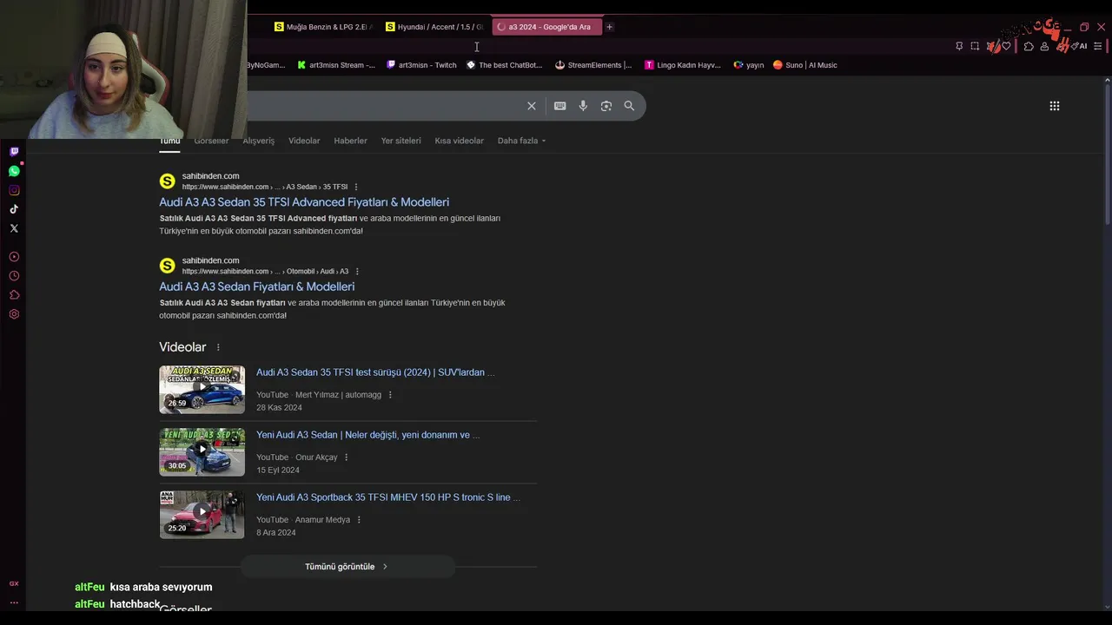The width and height of the screenshot is (1112, 625).
Task: Select the Yer siteleri search filter
Action: click(400, 141)
